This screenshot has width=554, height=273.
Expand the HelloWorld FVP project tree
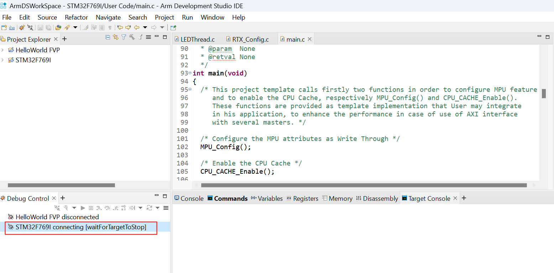click(x=3, y=50)
